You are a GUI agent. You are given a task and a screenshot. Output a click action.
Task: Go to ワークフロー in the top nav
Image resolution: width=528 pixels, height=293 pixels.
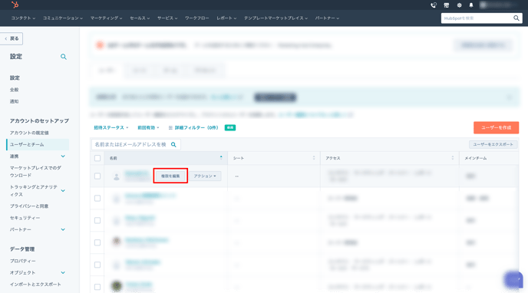point(197,18)
